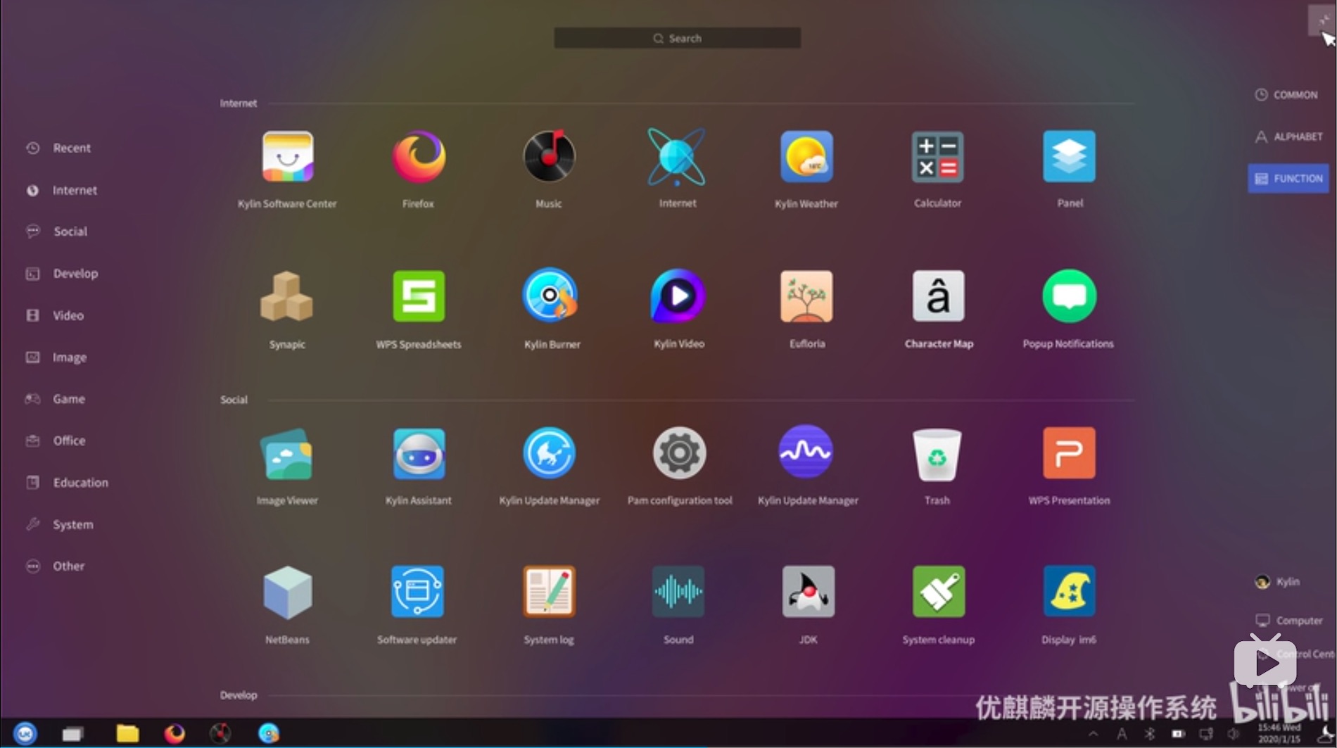The width and height of the screenshot is (1337, 748).
Task: Open the Trash
Action: coord(937,454)
